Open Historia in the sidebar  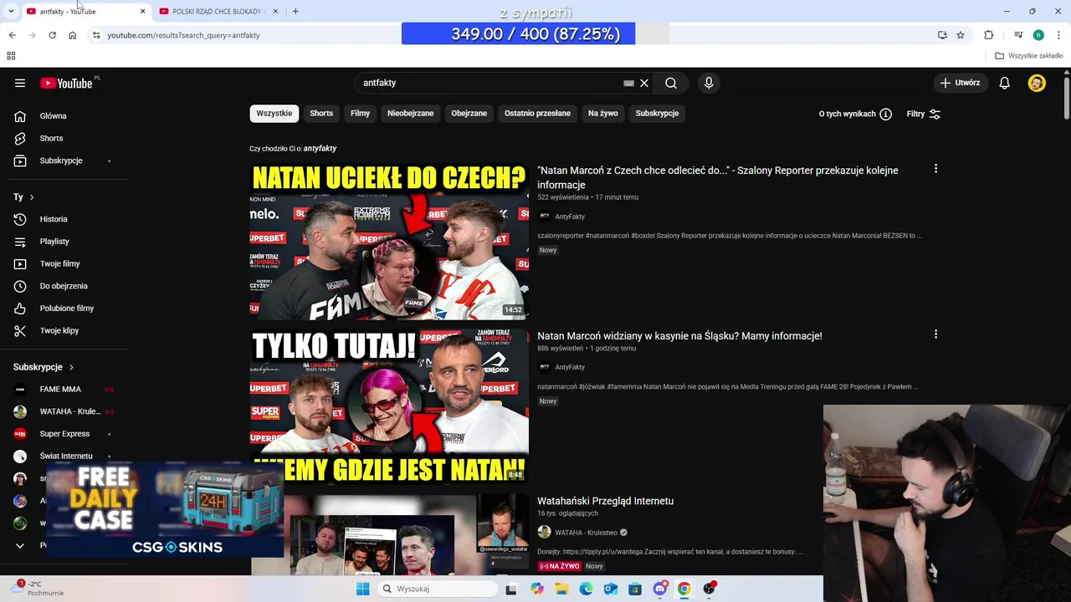click(x=67, y=219)
